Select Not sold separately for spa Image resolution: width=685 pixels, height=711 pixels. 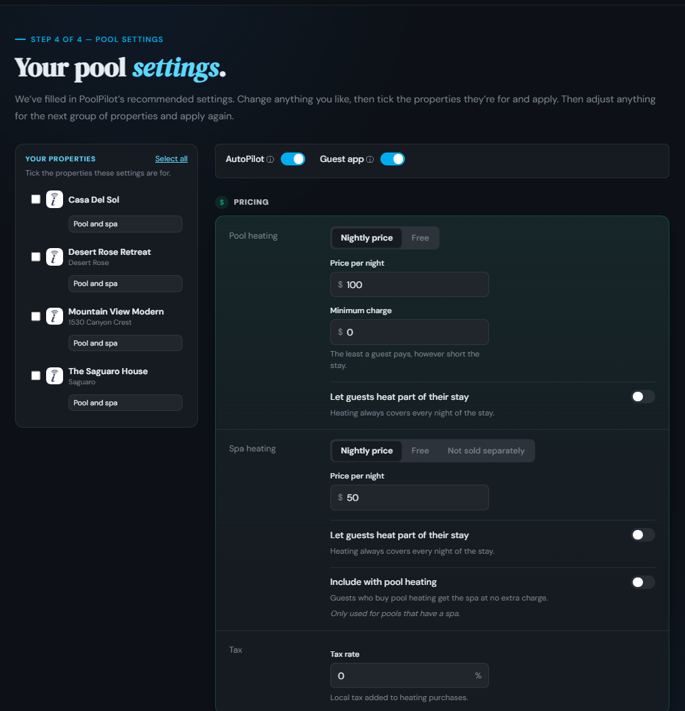tap(486, 451)
